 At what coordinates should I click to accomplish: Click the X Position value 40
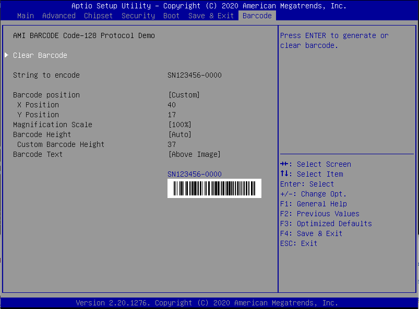coord(171,105)
